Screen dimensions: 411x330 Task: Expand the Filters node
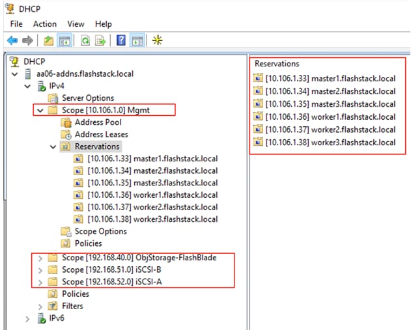(40, 307)
